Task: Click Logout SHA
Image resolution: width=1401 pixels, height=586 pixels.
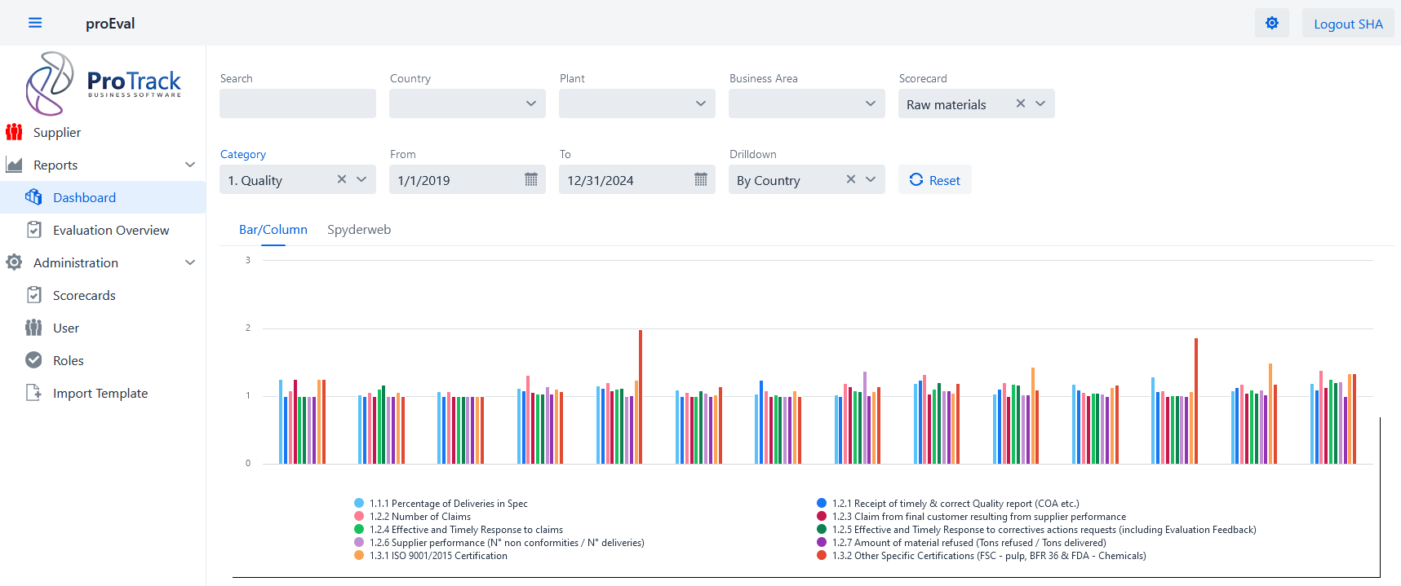Action: [1347, 24]
